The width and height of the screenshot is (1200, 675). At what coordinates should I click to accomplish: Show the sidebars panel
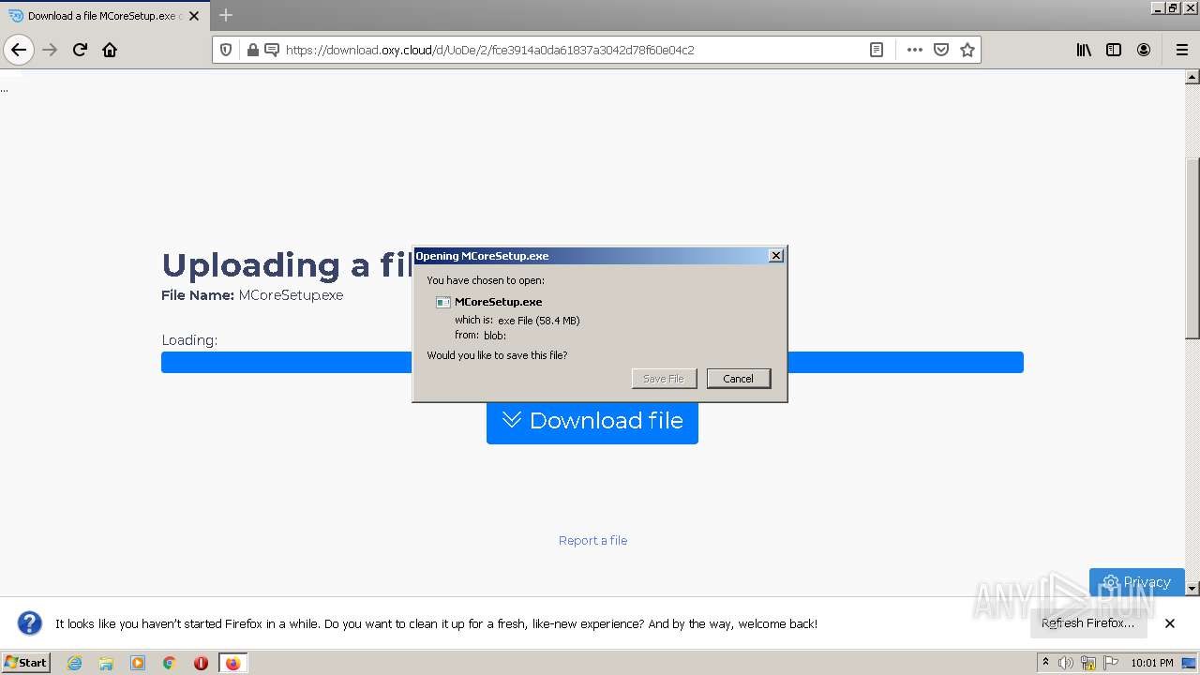click(1114, 50)
